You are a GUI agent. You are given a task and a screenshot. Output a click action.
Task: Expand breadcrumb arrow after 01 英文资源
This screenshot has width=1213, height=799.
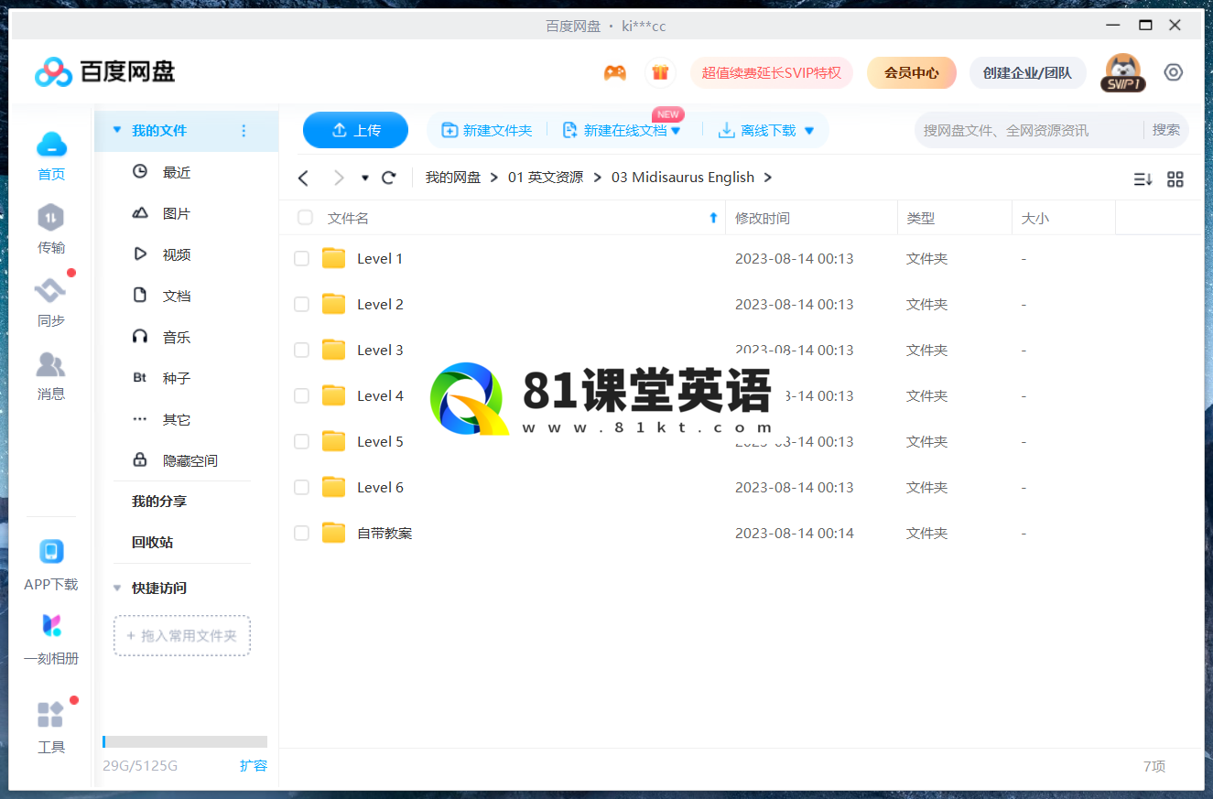[x=597, y=178]
